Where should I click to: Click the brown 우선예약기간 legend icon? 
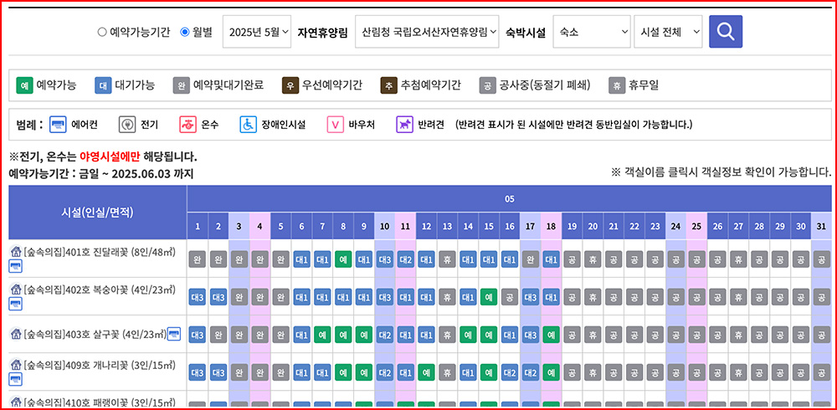(x=290, y=85)
